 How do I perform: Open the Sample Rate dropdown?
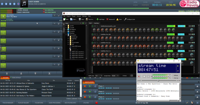(x=115, y=76)
